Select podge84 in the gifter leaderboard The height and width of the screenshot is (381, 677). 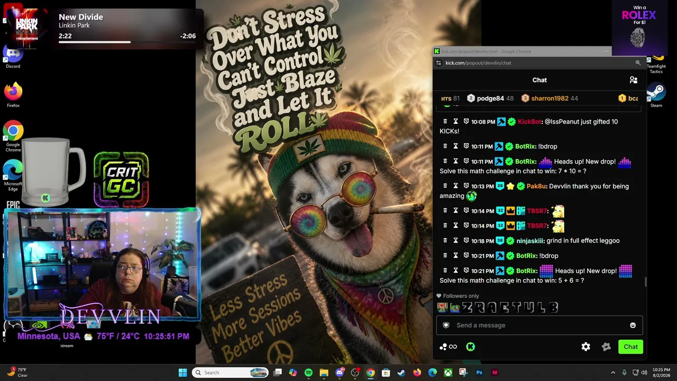(x=490, y=98)
